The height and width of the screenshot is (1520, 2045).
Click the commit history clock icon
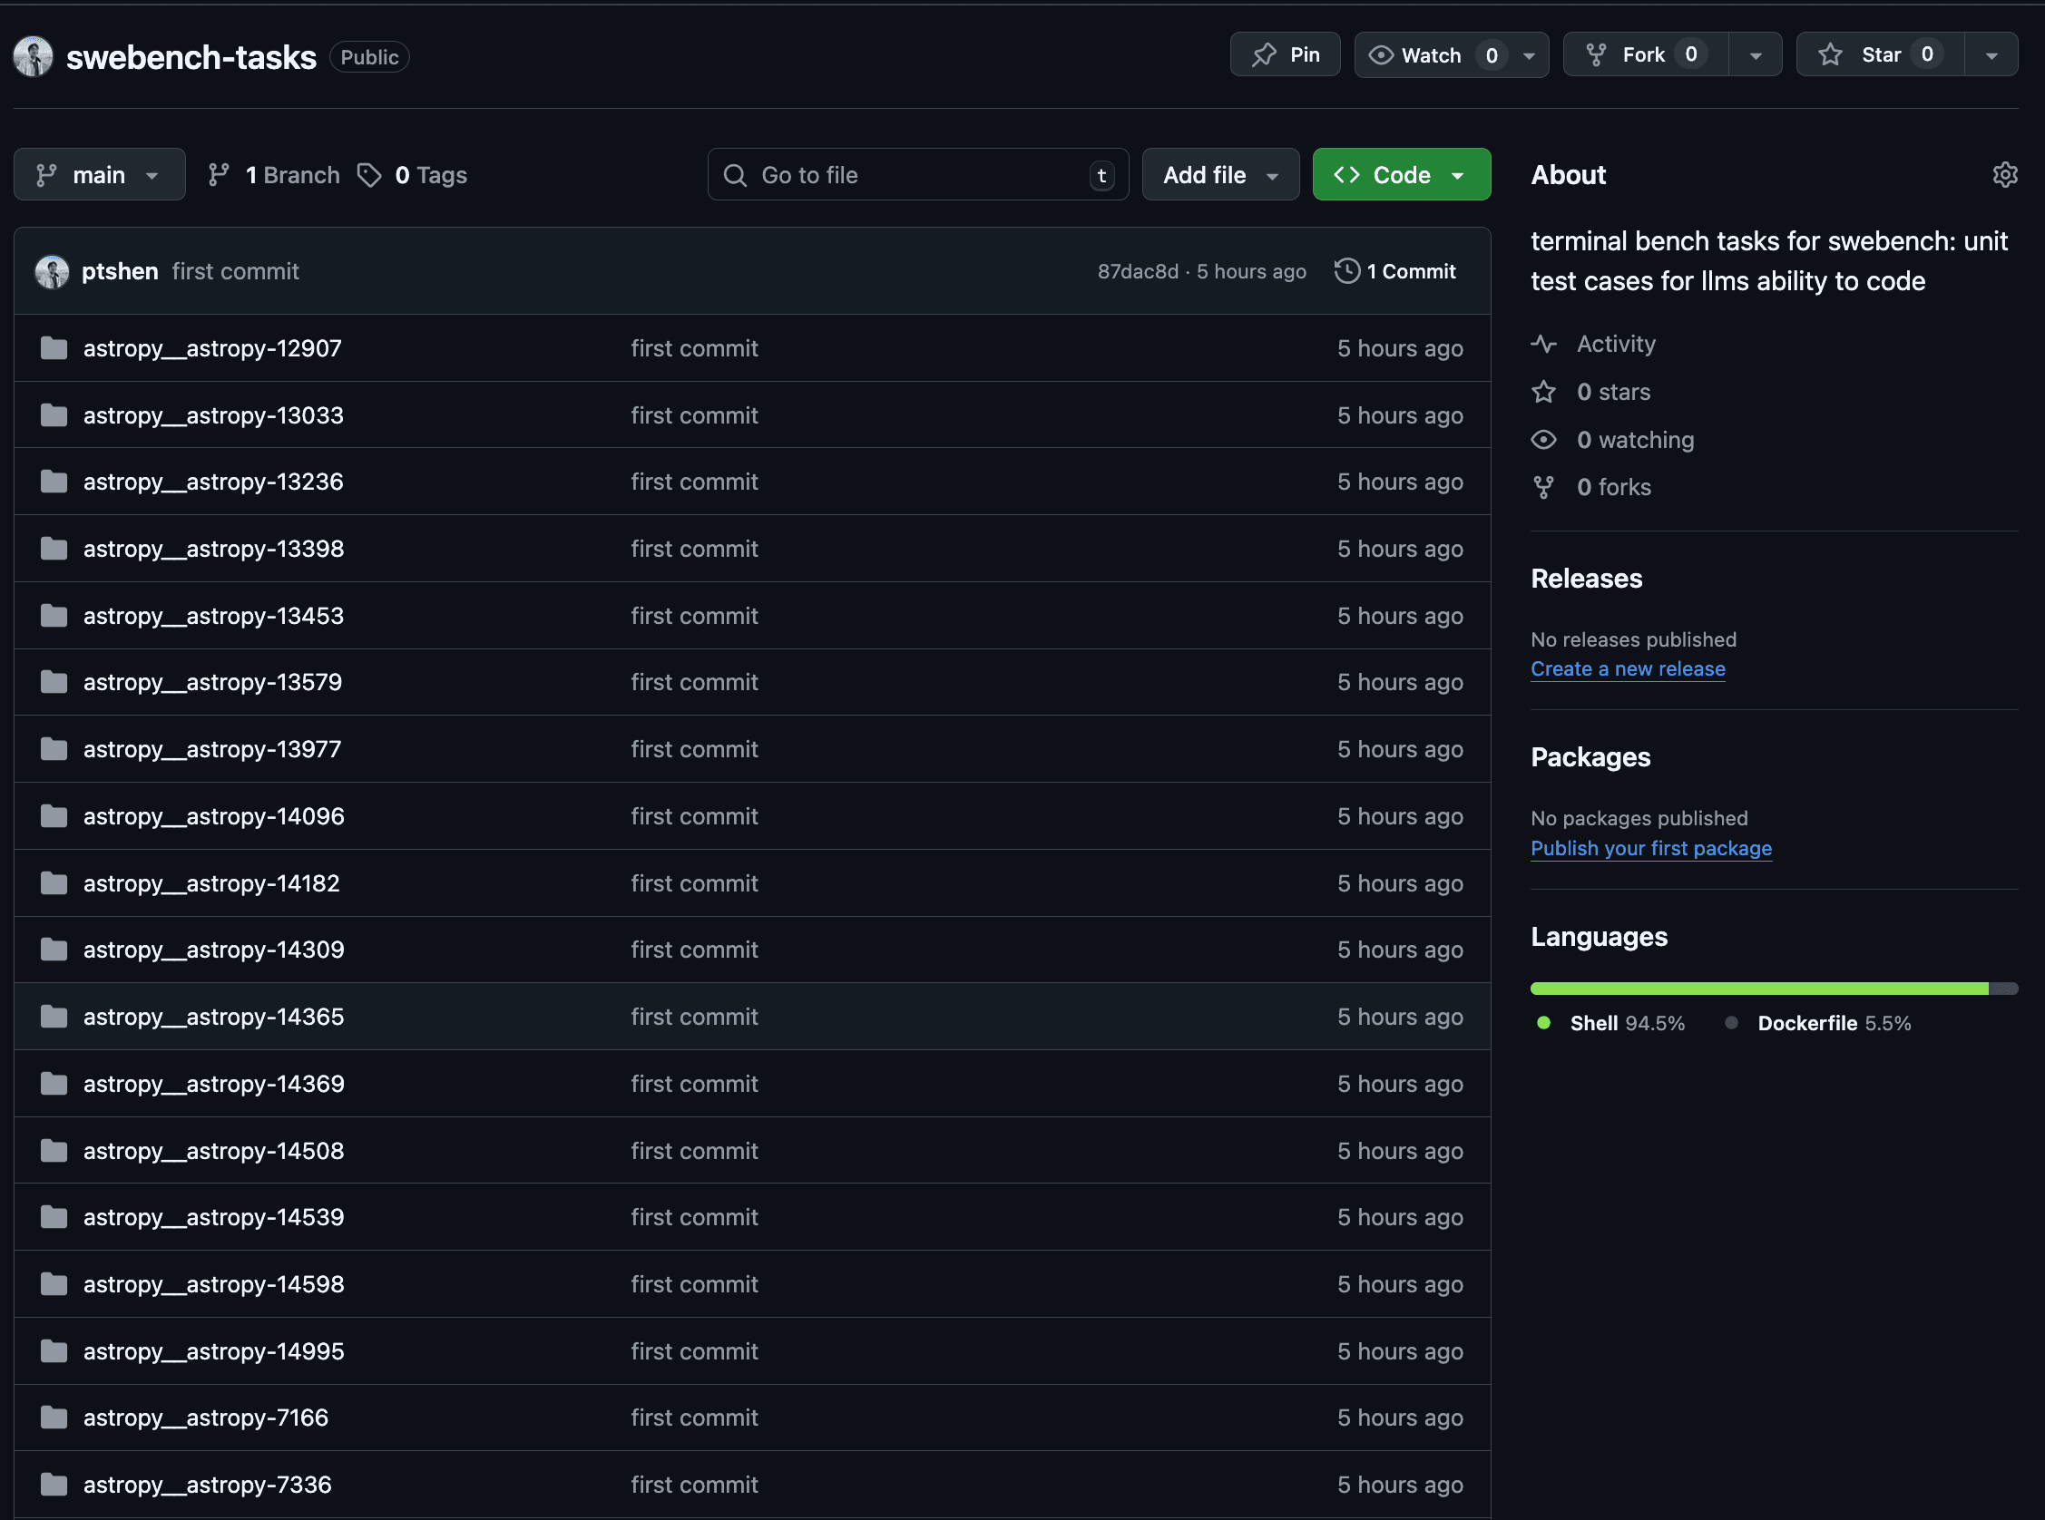(x=1346, y=270)
